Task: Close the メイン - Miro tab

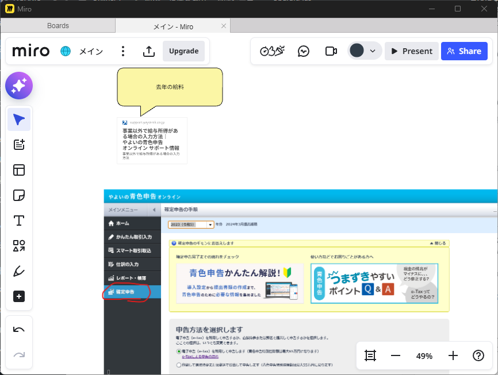Action: tap(224, 26)
